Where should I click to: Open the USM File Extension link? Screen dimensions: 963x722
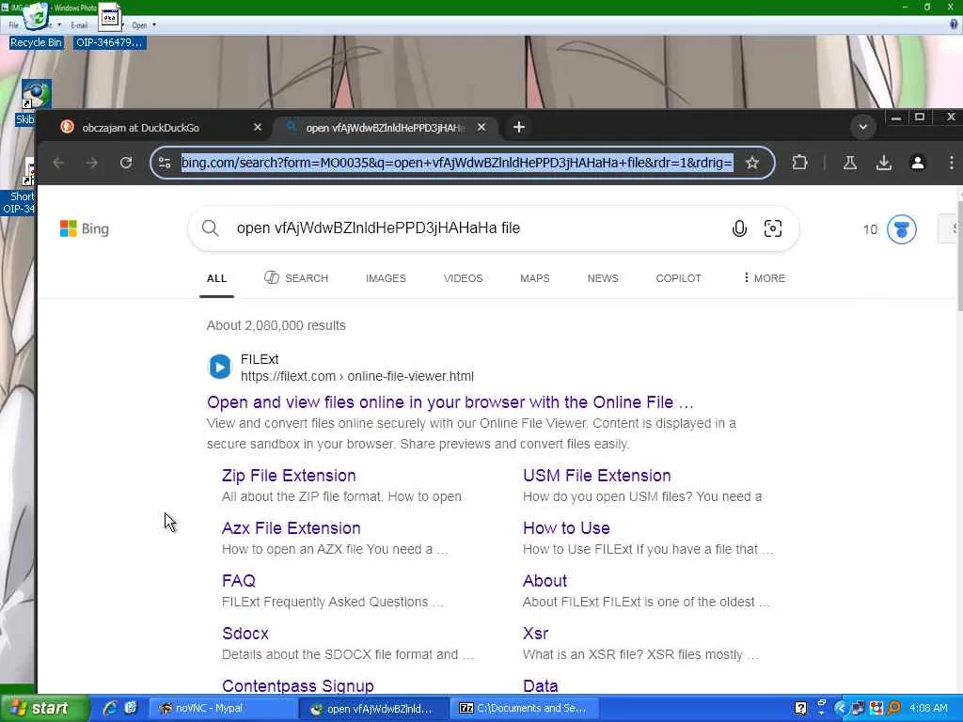(x=596, y=476)
